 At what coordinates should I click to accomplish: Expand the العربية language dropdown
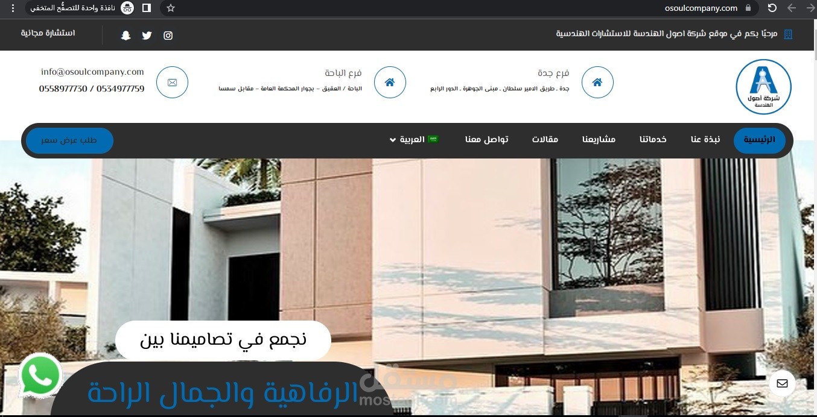tap(414, 139)
